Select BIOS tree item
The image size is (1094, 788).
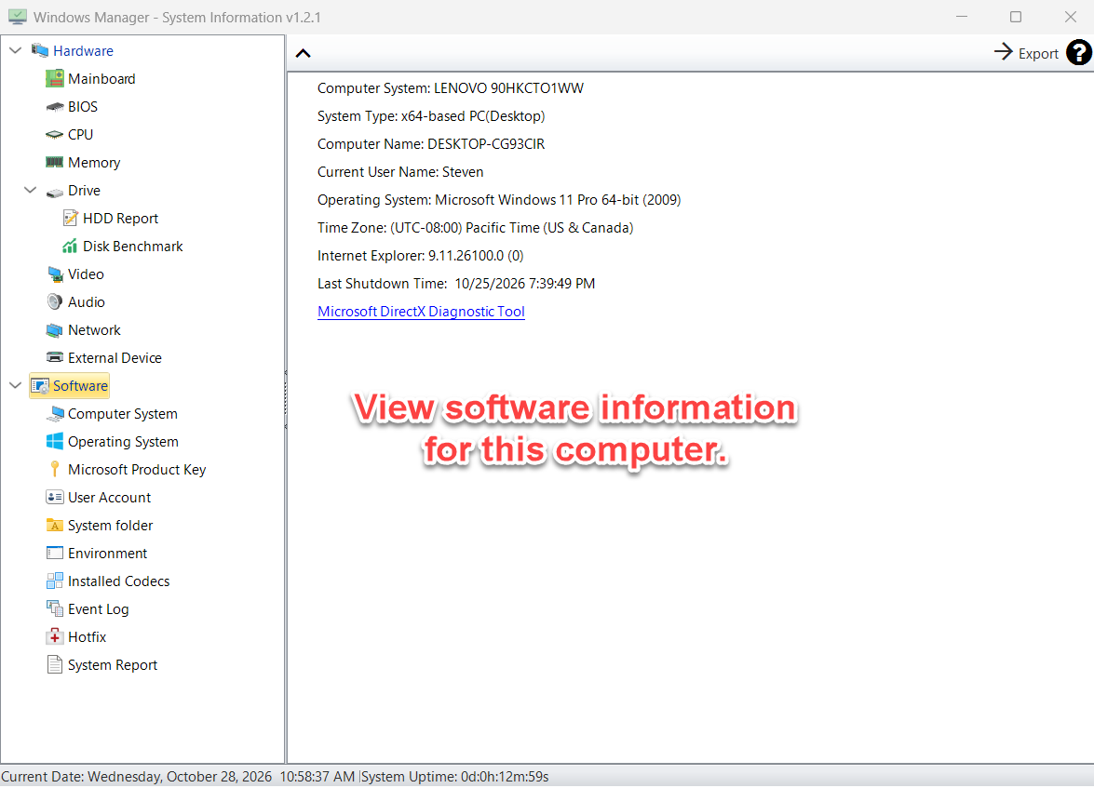(x=83, y=107)
